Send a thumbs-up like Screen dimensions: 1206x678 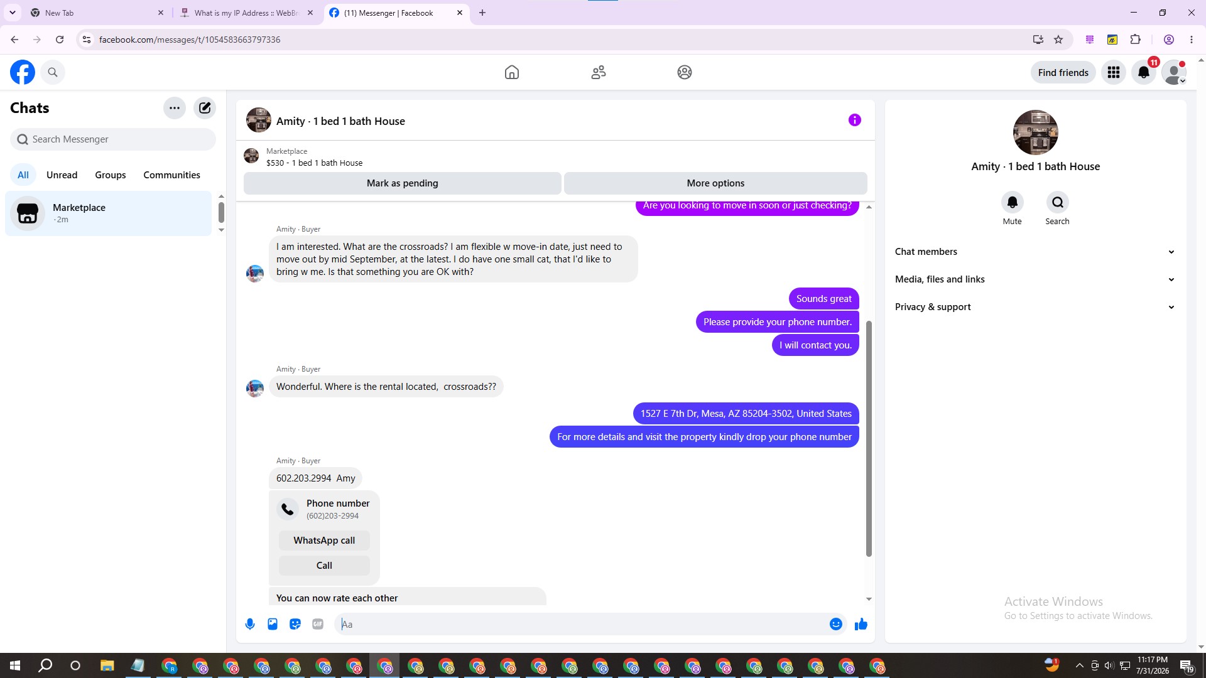point(861,624)
